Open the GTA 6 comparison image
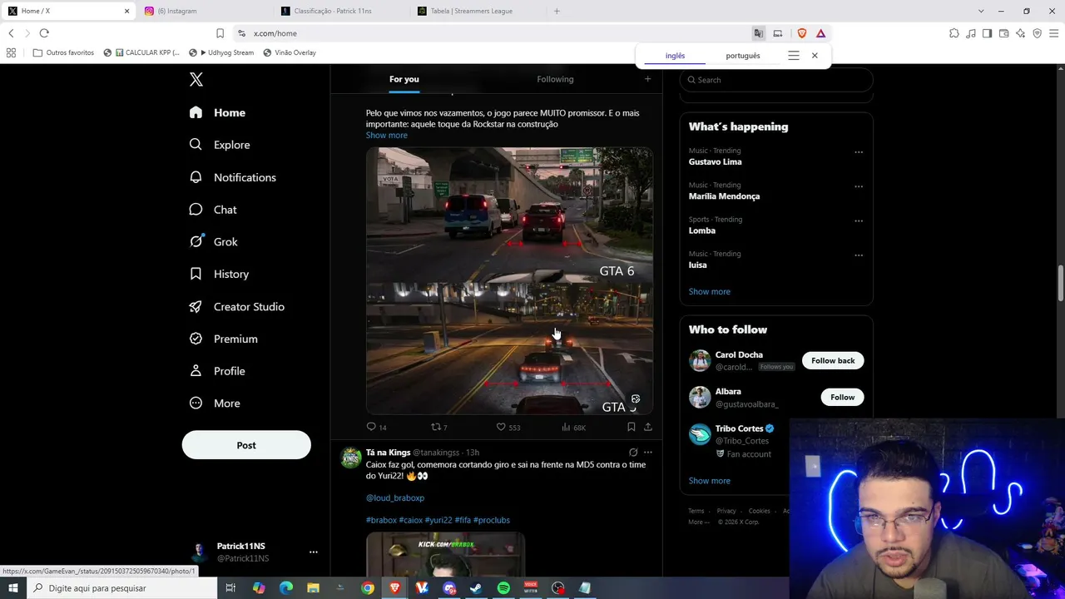This screenshot has height=599, width=1065. [509, 281]
